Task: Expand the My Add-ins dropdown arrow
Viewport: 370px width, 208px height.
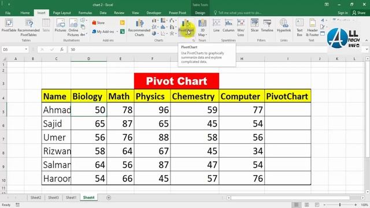Action: 117,32
